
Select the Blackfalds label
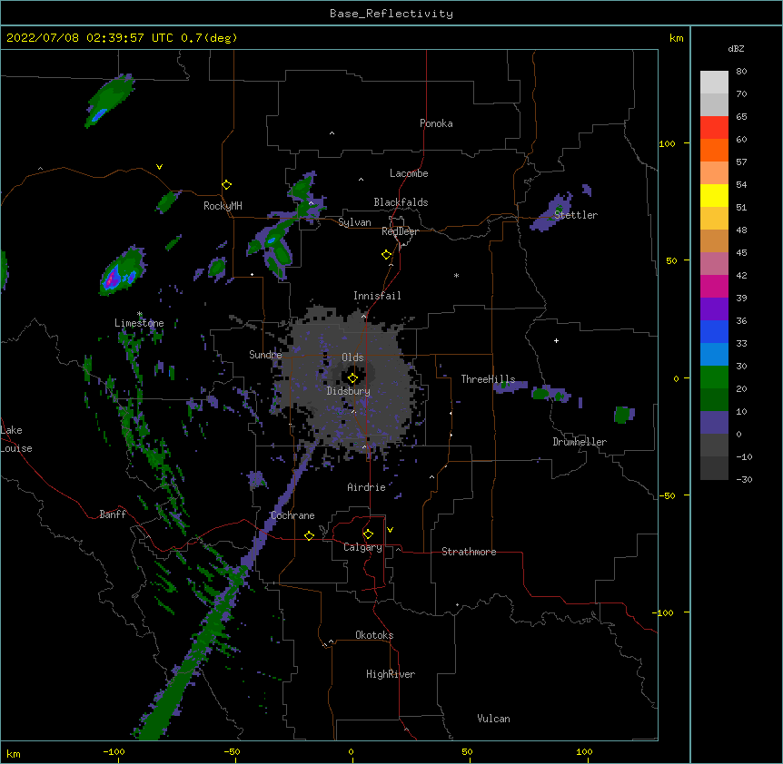click(401, 202)
